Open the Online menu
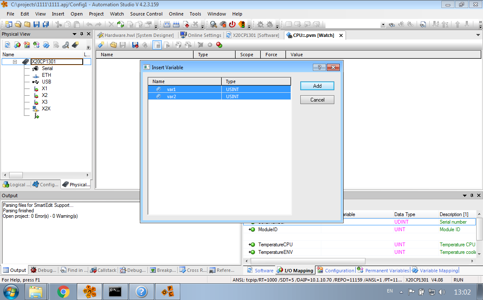 coord(176,14)
